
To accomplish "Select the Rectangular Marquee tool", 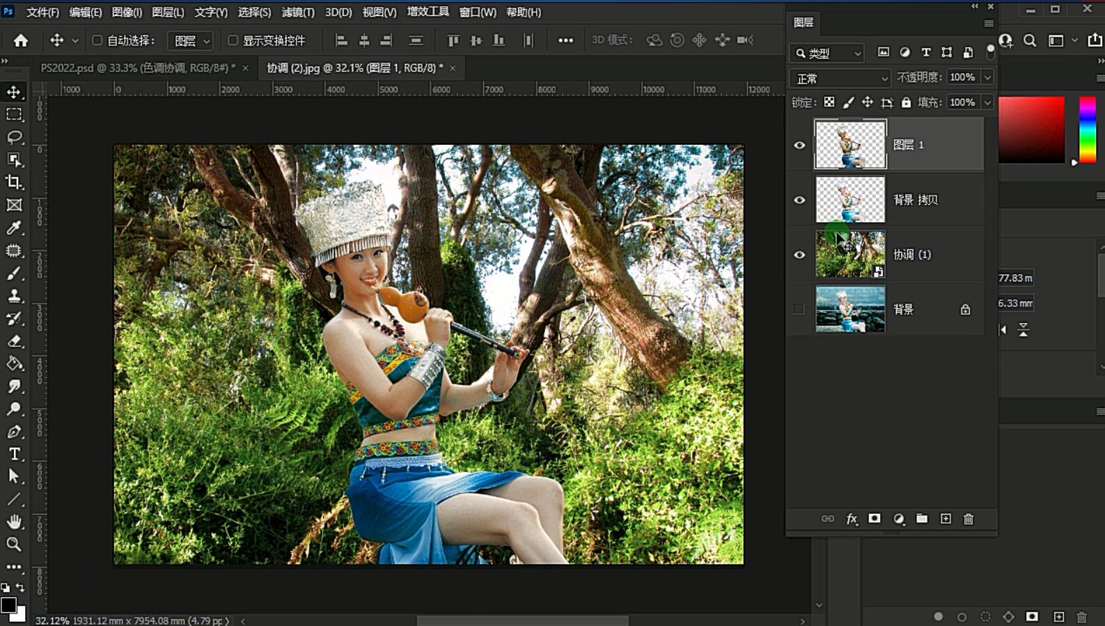I will pyautogui.click(x=14, y=115).
